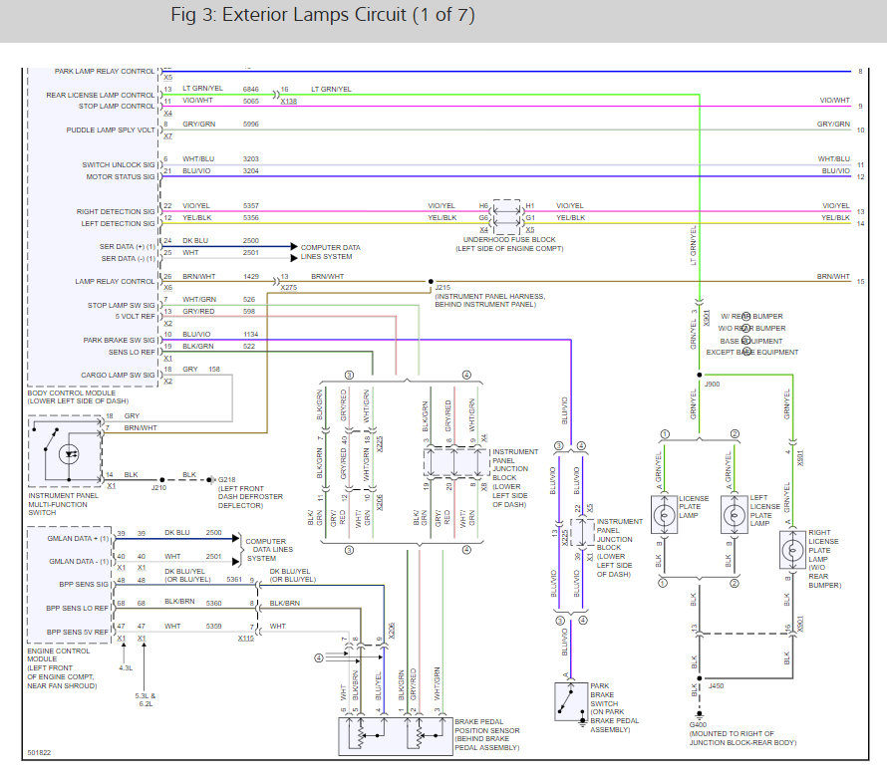The height and width of the screenshot is (784, 887).
Task: Select the BODY CONTROL MODULE label
Action: pos(72,392)
